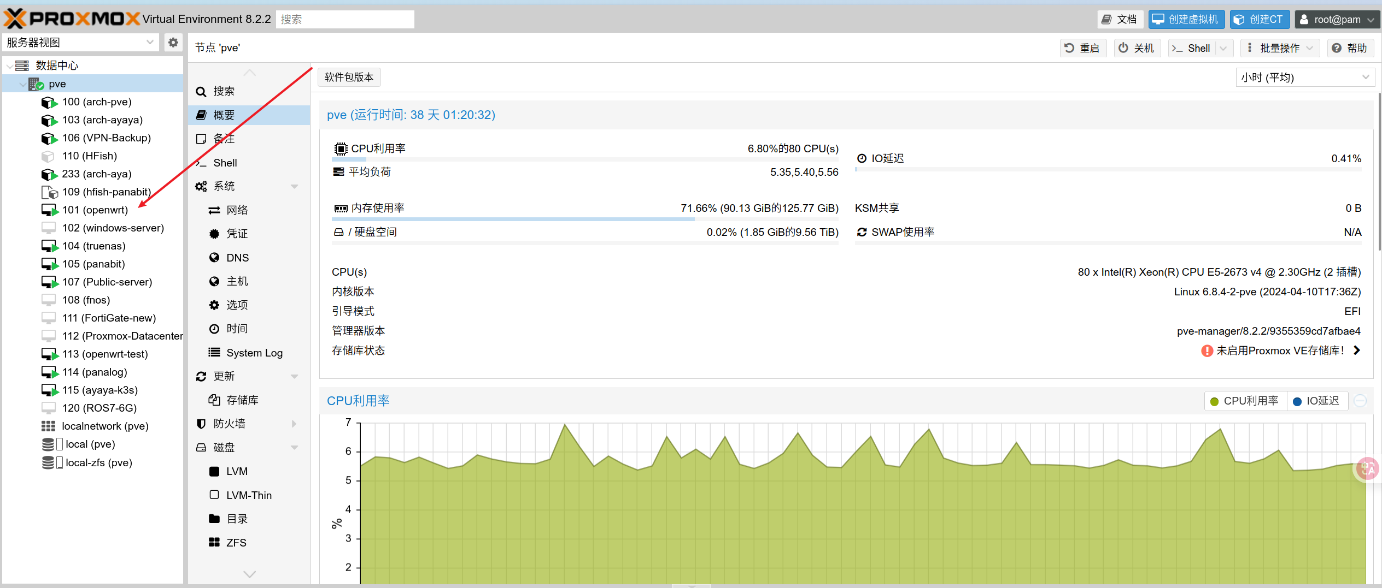Open 存储库 repositories page

pyautogui.click(x=249, y=401)
